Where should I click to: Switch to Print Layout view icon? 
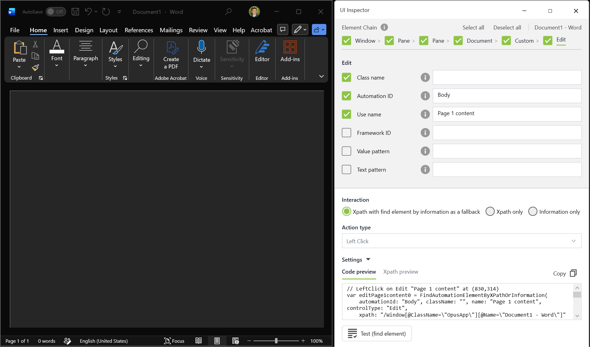coord(217,341)
